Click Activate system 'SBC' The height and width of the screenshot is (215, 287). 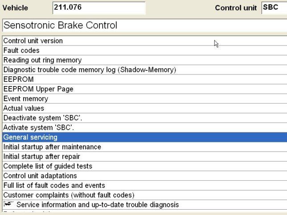[39, 128]
